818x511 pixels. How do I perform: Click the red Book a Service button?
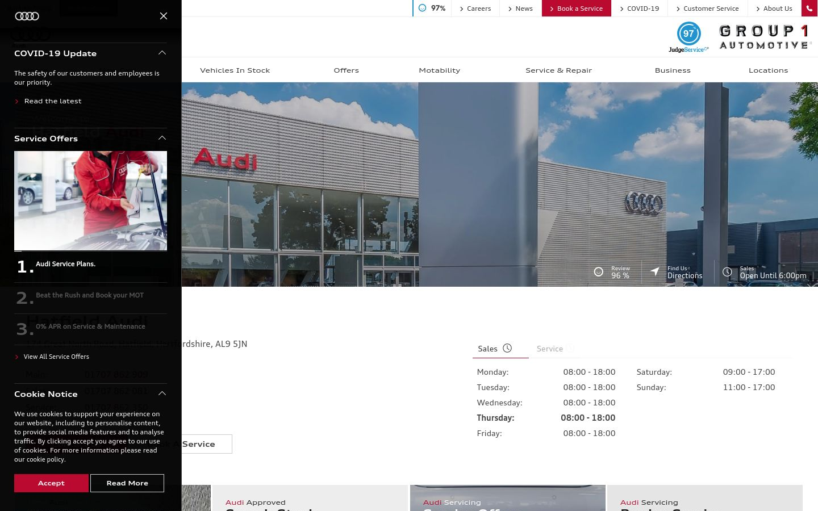(577, 9)
